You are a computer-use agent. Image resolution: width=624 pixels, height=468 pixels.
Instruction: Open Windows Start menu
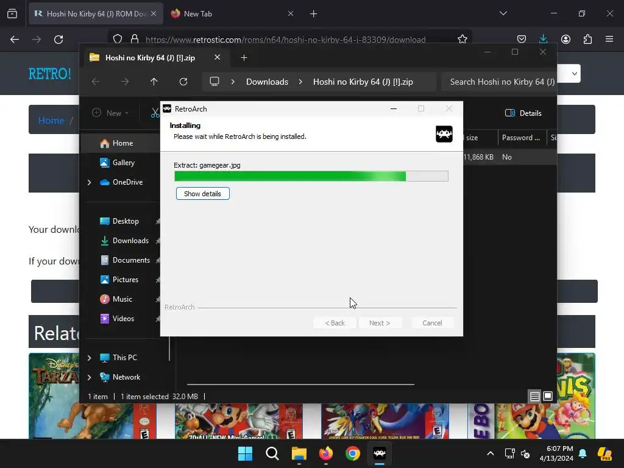pos(245,453)
